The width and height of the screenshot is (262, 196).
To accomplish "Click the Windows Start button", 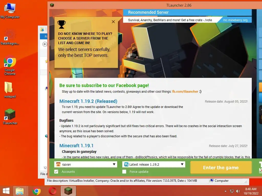I will coord(6,191).
